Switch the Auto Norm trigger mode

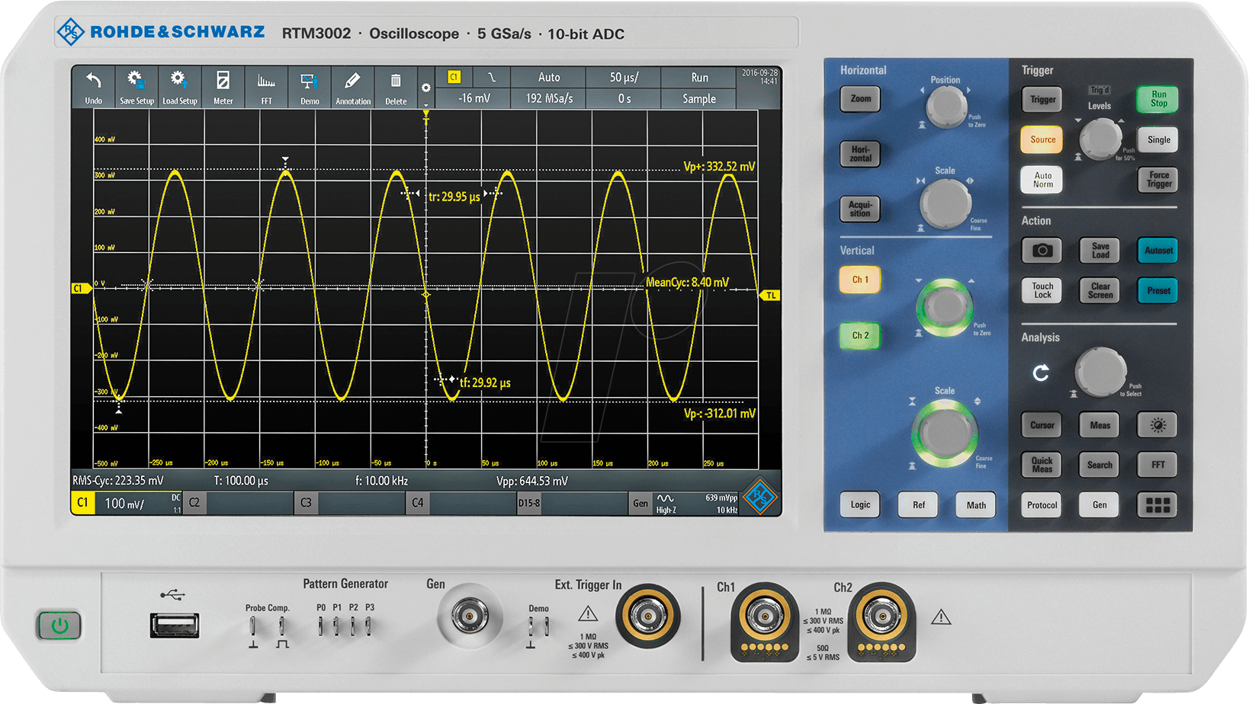point(1042,180)
